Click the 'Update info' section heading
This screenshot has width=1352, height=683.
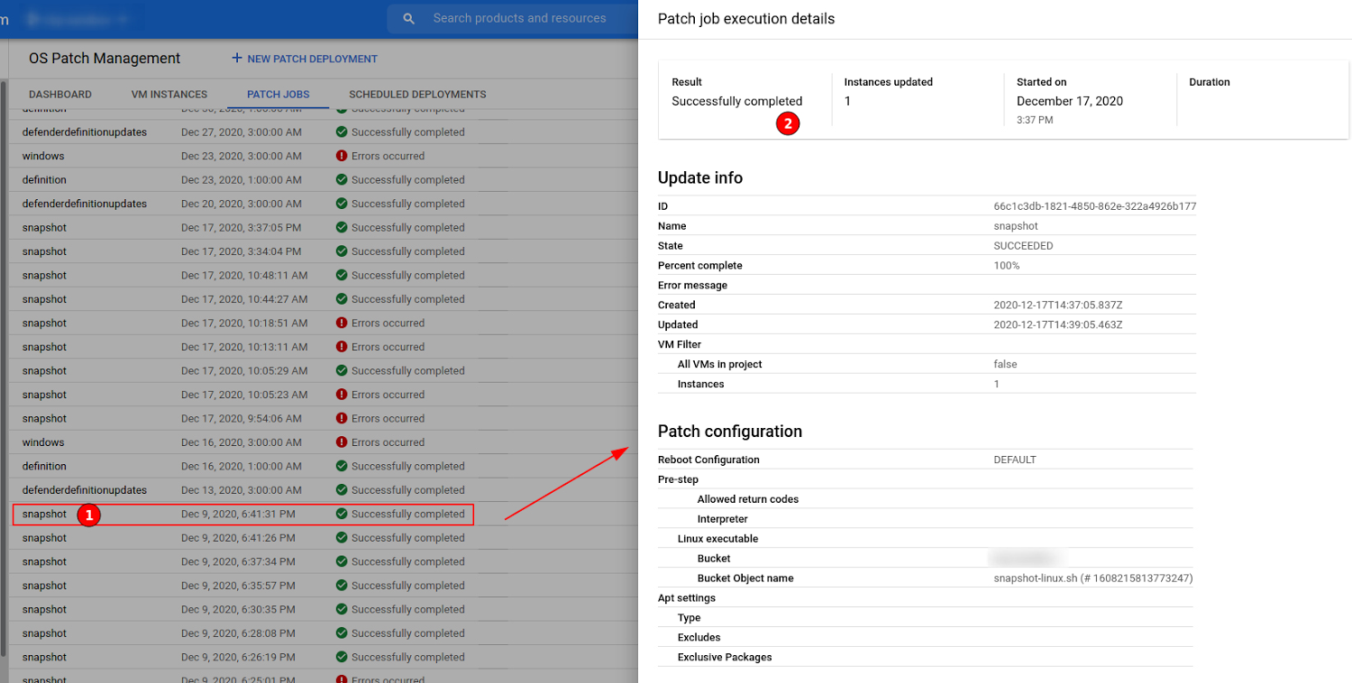pyautogui.click(x=700, y=178)
